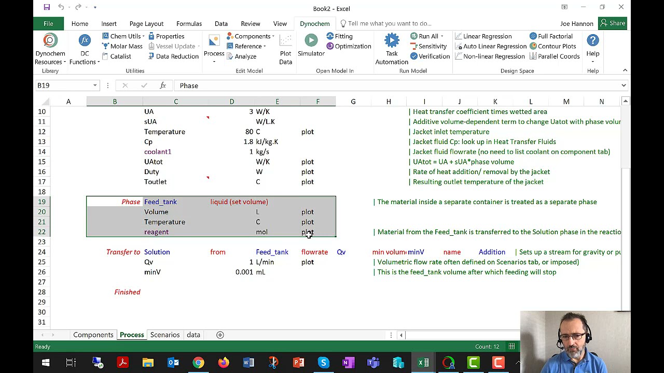The height and width of the screenshot is (373, 664).
Task: Click the Insert Function fx icon
Action: [163, 85]
